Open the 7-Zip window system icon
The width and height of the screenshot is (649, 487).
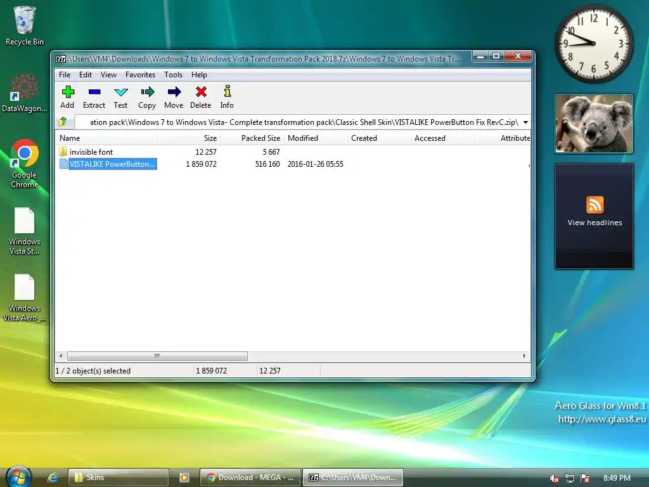pyautogui.click(x=61, y=59)
